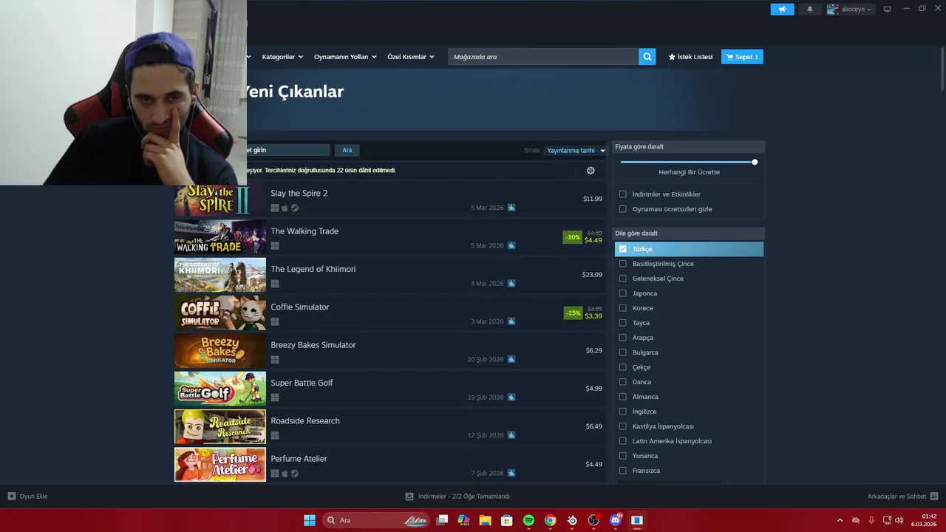Viewport: 946px width, 532px height.
Task: Check Geleneksel Çince language
Action: point(622,279)
